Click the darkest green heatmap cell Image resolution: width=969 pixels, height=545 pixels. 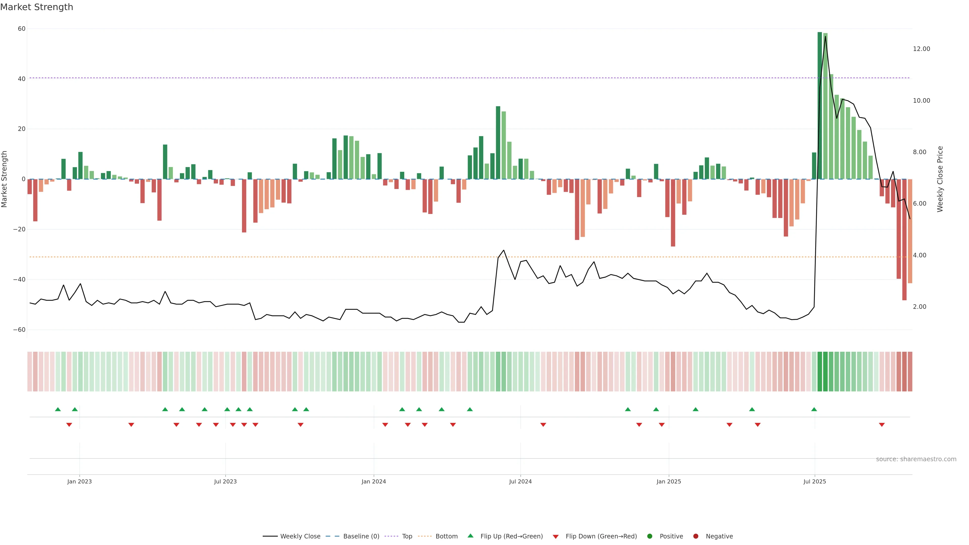pyautogui.click(x=820, y=371)
